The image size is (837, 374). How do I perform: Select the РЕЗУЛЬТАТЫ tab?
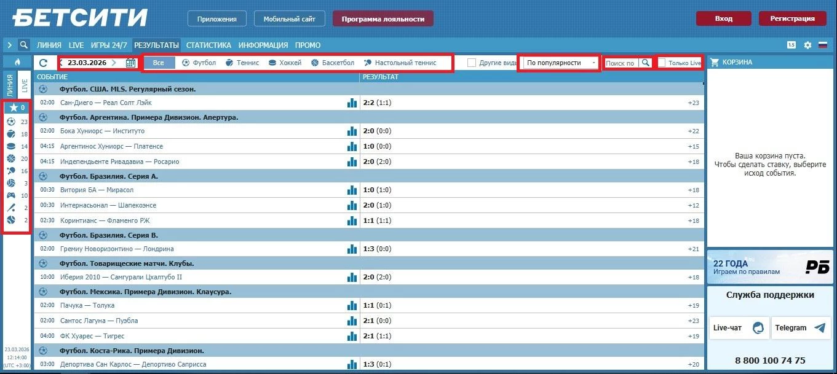[156, 45]
